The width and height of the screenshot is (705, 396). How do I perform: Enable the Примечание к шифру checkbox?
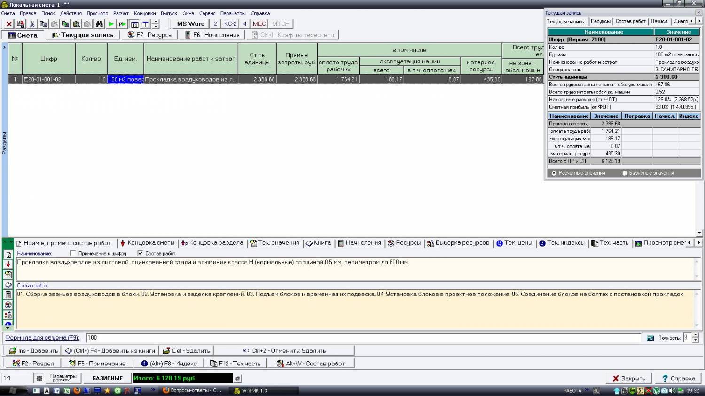point(73,253)
